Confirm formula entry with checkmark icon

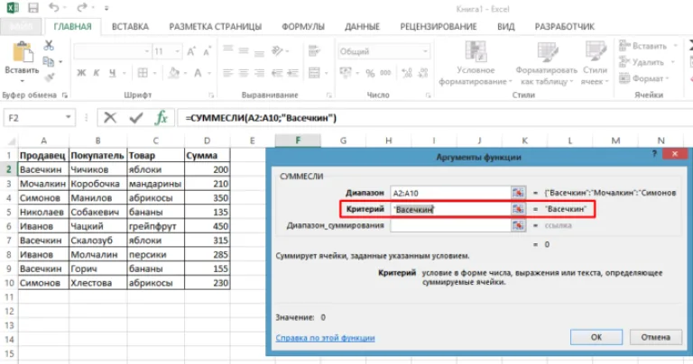(x=136, y=117)
